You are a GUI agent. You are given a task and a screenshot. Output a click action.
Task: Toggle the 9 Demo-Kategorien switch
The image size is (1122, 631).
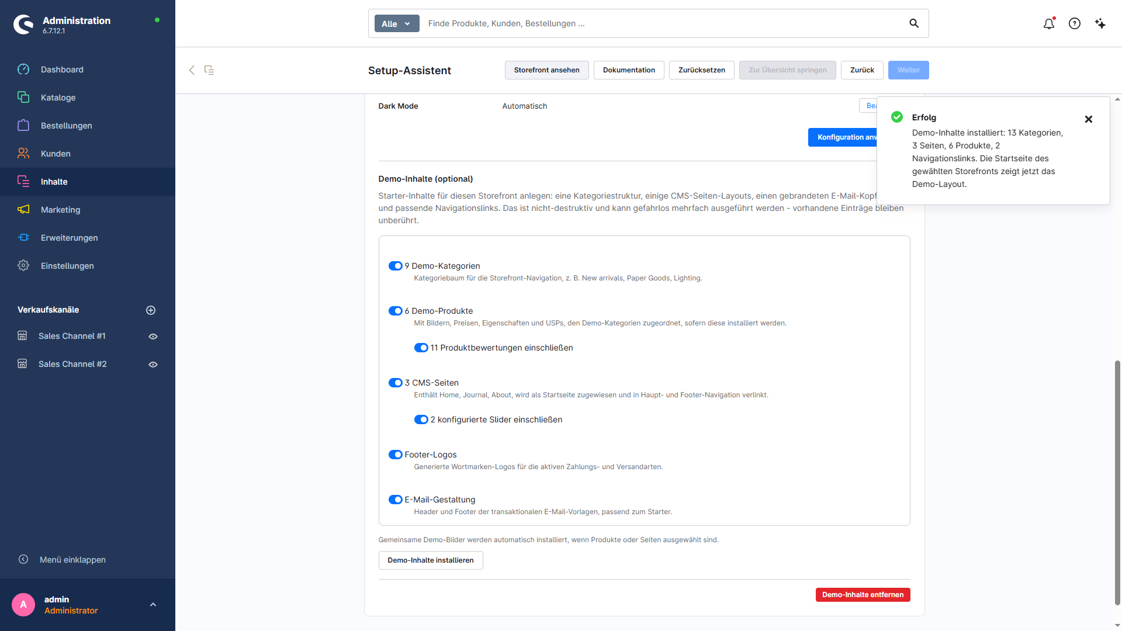coord(396,266)
